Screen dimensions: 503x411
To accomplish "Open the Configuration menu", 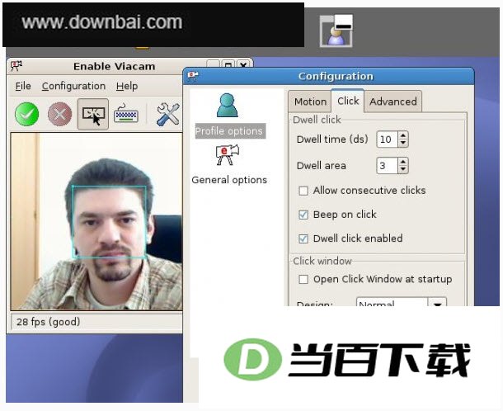I will pos(73,86).
